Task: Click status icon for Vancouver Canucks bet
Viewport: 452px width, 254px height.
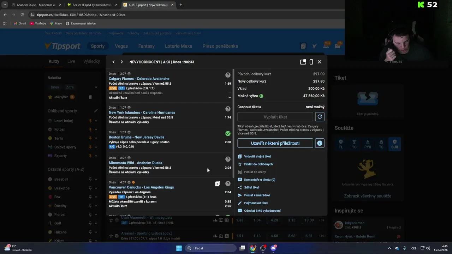Action: [x=228, y=183]
